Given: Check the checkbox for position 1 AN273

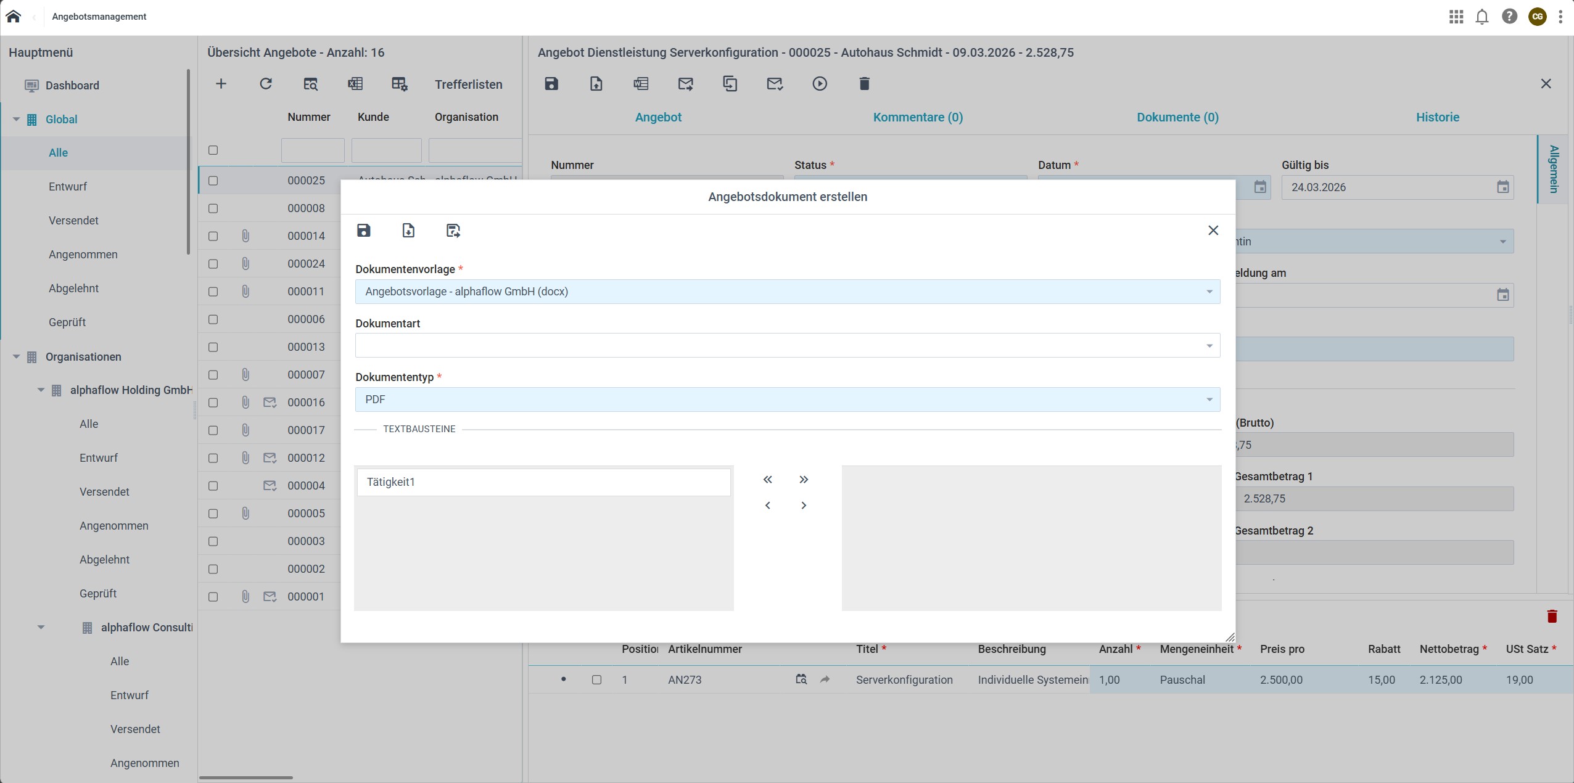Looking at the screenshot, I should click(596, 679).
